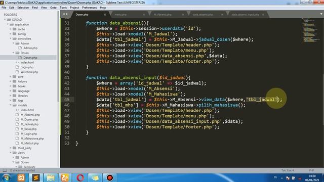Close the M_Absensi.php tab
The image size is (324, 182).
(x=183, y=15)
